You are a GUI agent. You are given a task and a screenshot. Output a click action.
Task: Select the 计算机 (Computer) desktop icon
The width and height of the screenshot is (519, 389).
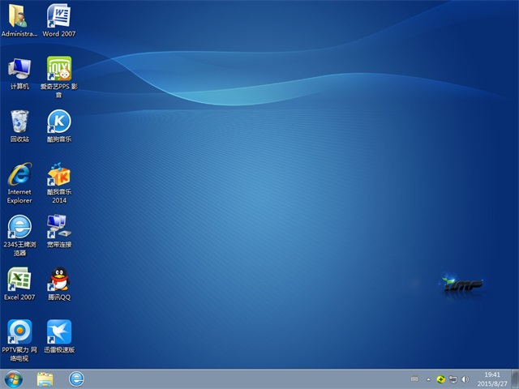click(x=19, y=68)
